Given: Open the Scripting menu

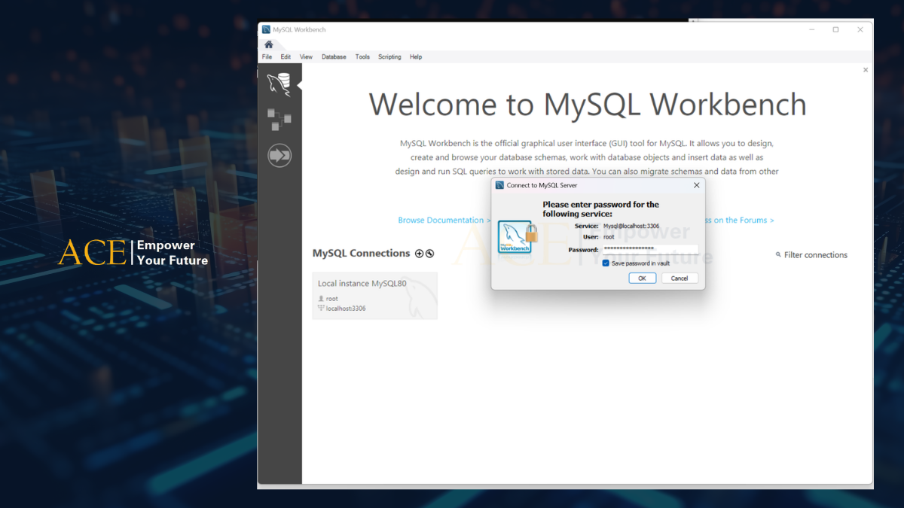Looking at the screenshot, I should tap(389, 56).
